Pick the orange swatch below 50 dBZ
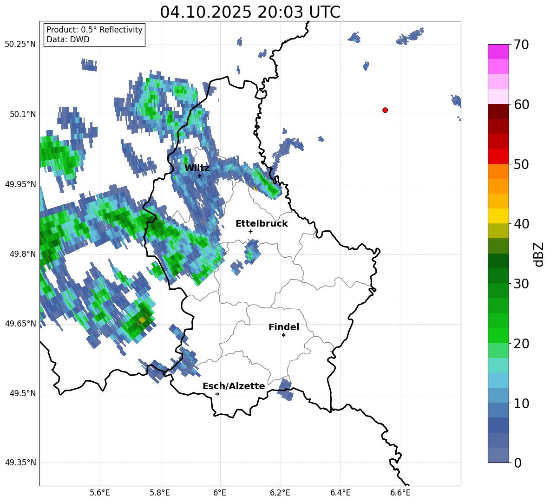This screenshot has height=502, width=550. 498,171
